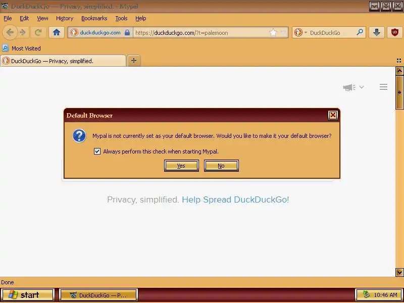The image size is (404, 303).
Task: Click the Done status bar text
Action: coord(8,282)
